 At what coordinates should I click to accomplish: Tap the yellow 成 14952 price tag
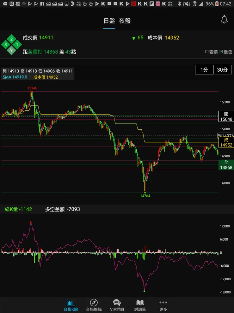226,142
